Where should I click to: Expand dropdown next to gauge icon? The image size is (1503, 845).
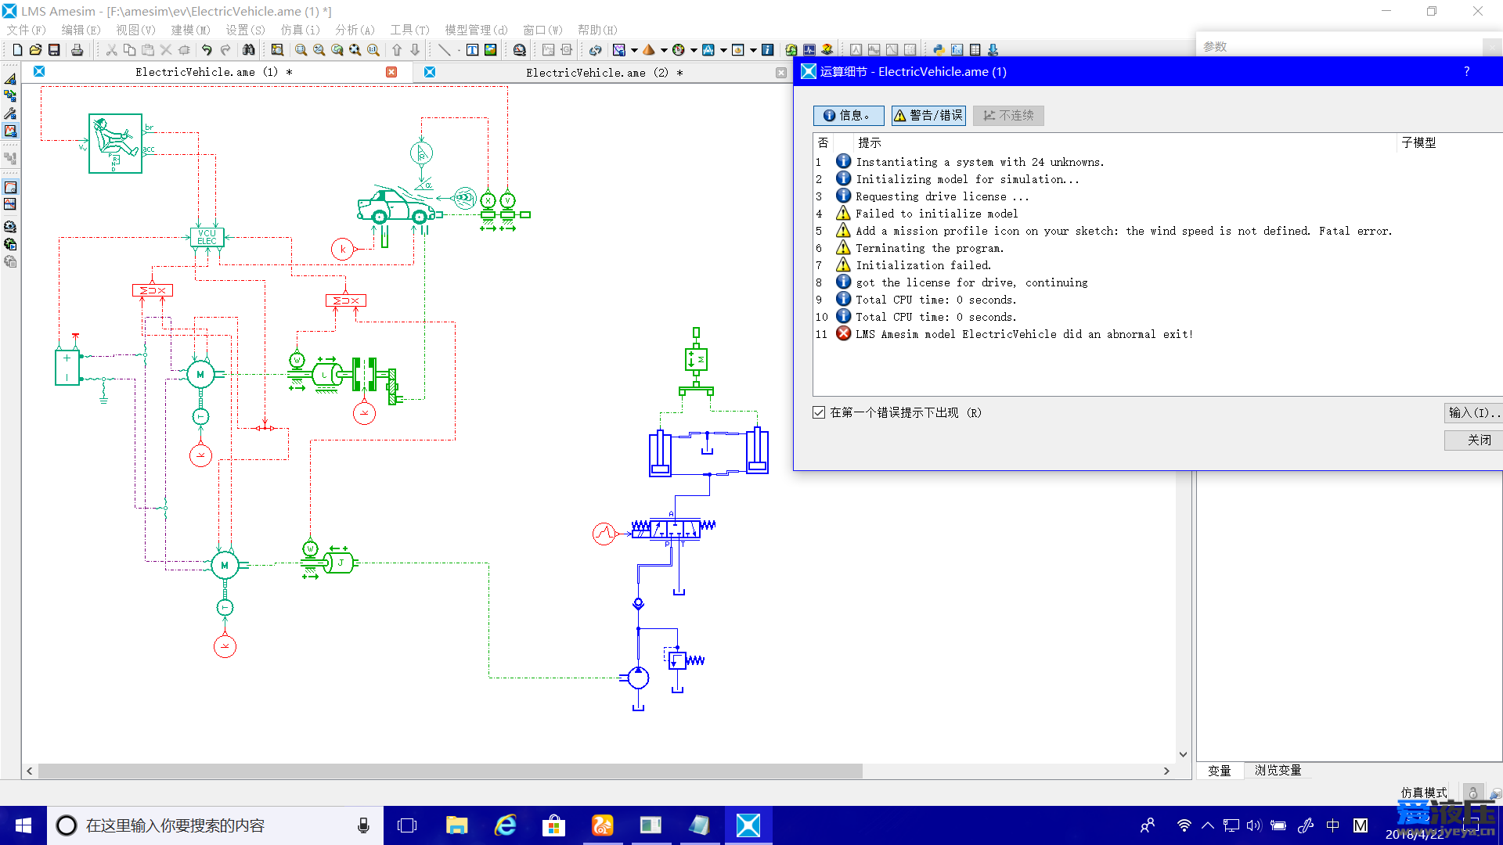point(694,50)
